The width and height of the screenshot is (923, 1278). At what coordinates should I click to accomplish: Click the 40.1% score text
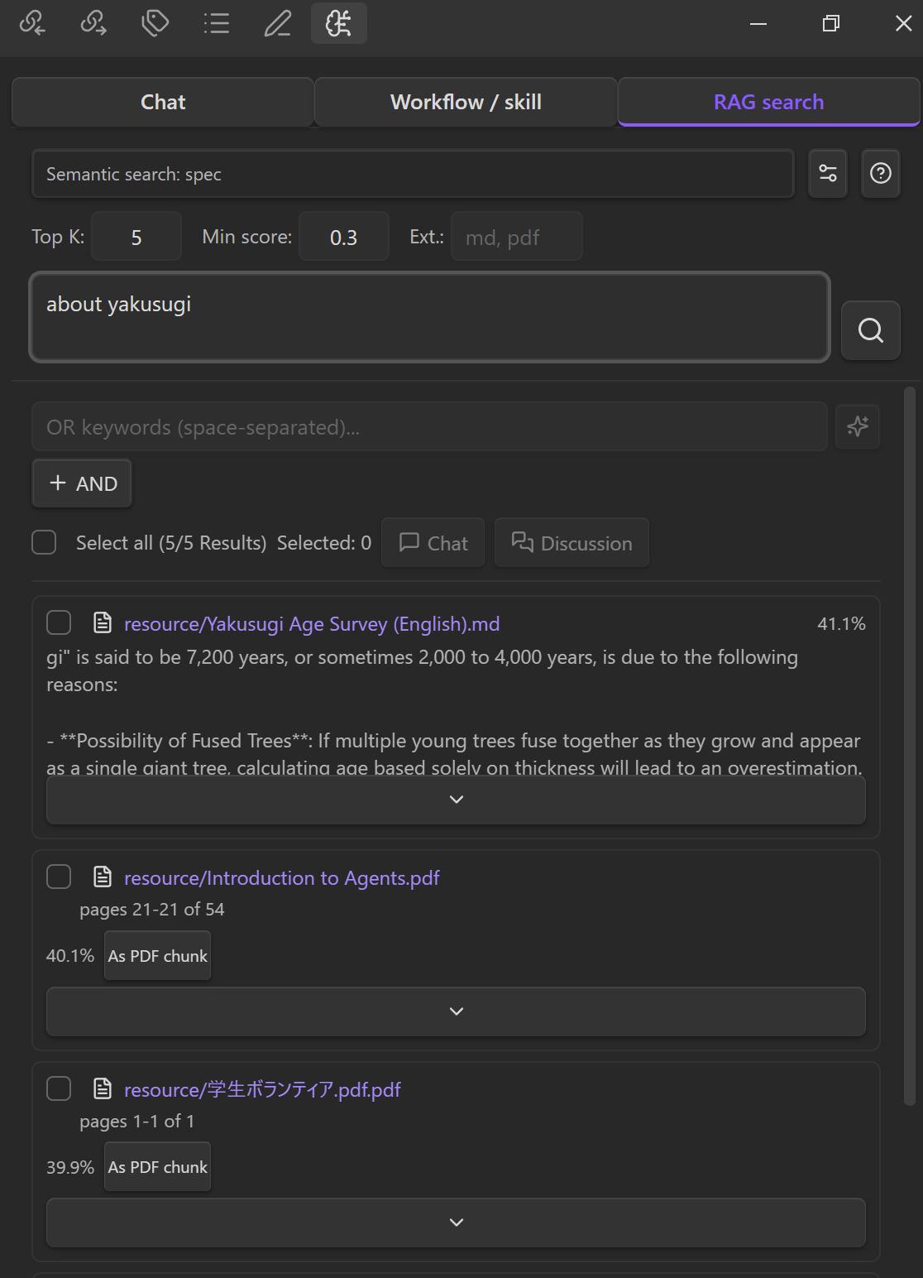click(x=70, y=955)
